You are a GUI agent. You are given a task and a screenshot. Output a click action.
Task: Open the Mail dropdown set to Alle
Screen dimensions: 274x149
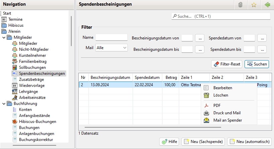(x=111, y=48)
